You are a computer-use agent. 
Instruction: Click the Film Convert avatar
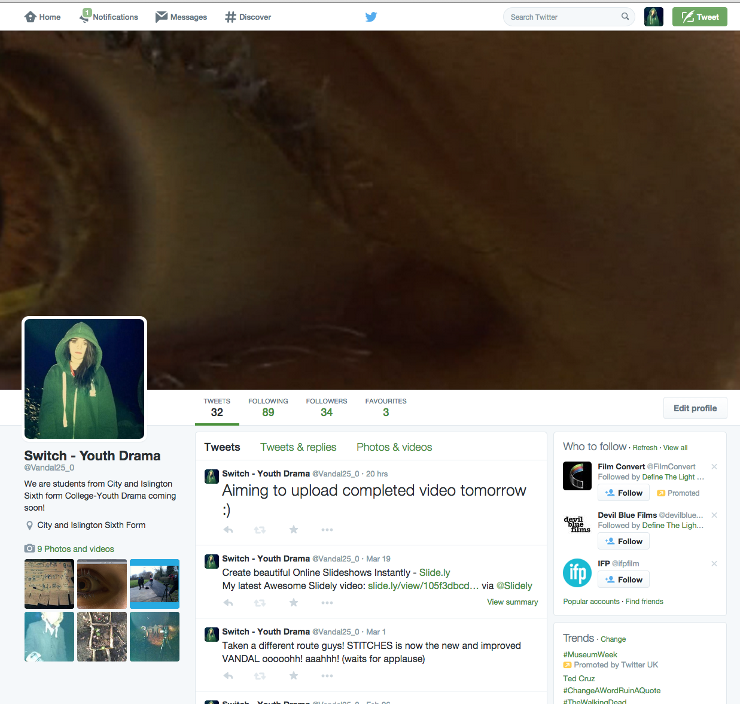tap(577, 476)
